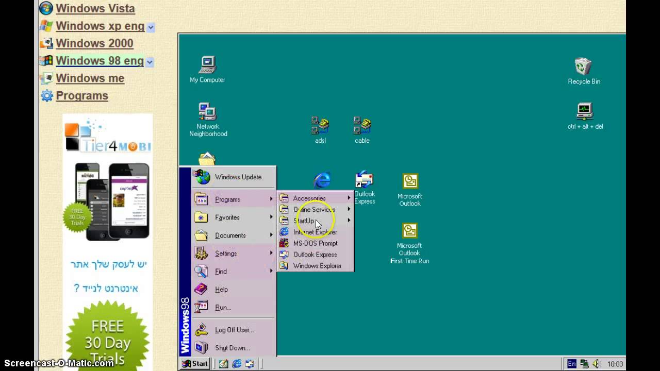Expand the Accessories submenu arrow
Viewport: 660px width, 371px height.
click(349, 198)
